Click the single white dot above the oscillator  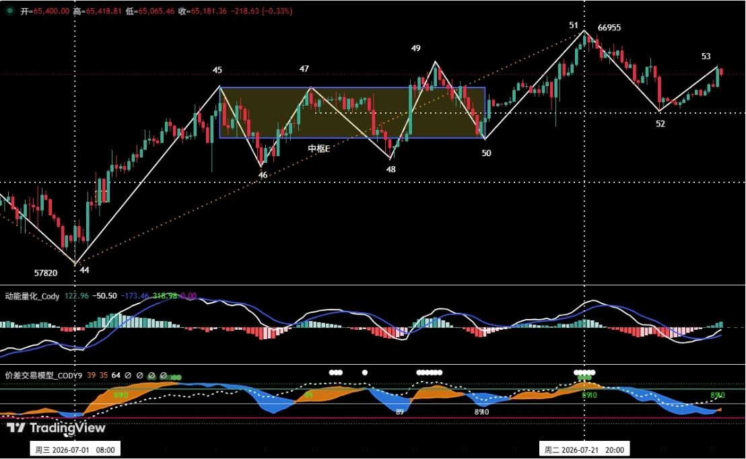point(365,372)
